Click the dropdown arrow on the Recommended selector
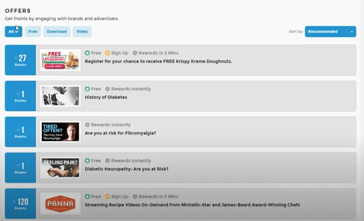Image resolution: width=364 pixels, height=221 pixels. 352,32
